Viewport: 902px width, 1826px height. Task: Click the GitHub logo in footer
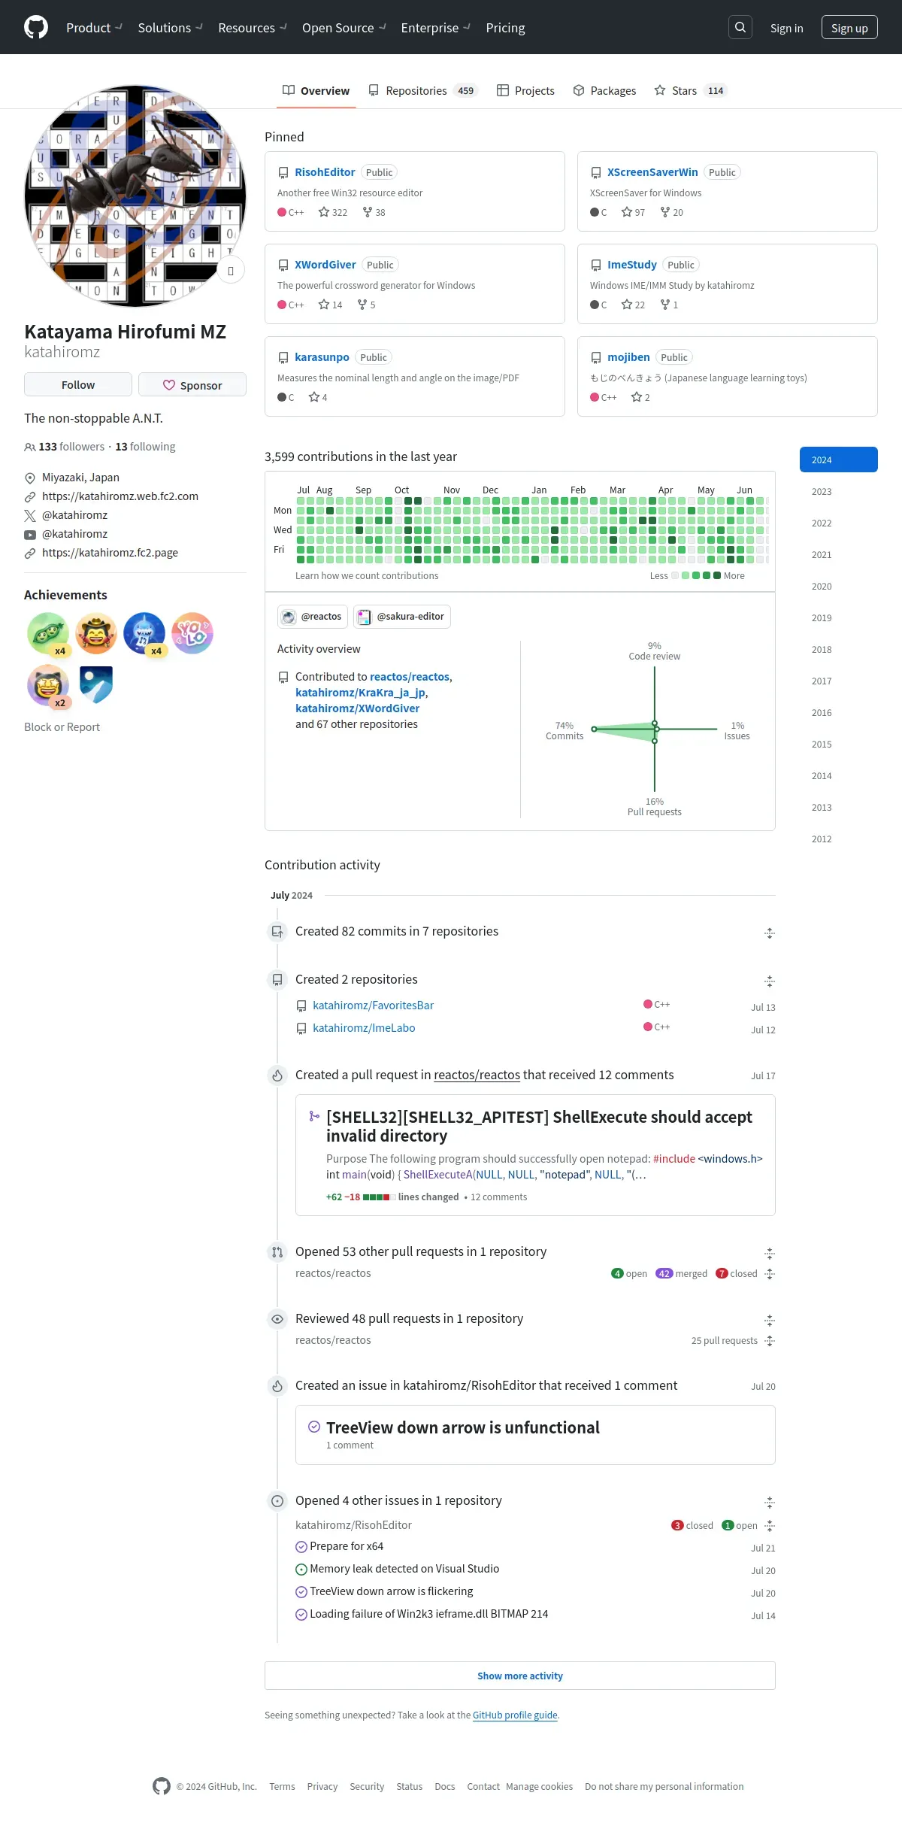(x=162, y=1786)
